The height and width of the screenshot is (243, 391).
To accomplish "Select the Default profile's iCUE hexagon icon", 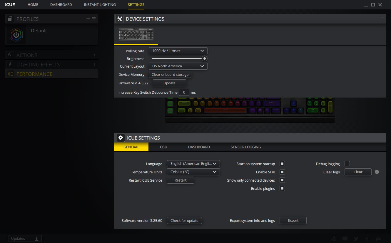I will (16, 34).
